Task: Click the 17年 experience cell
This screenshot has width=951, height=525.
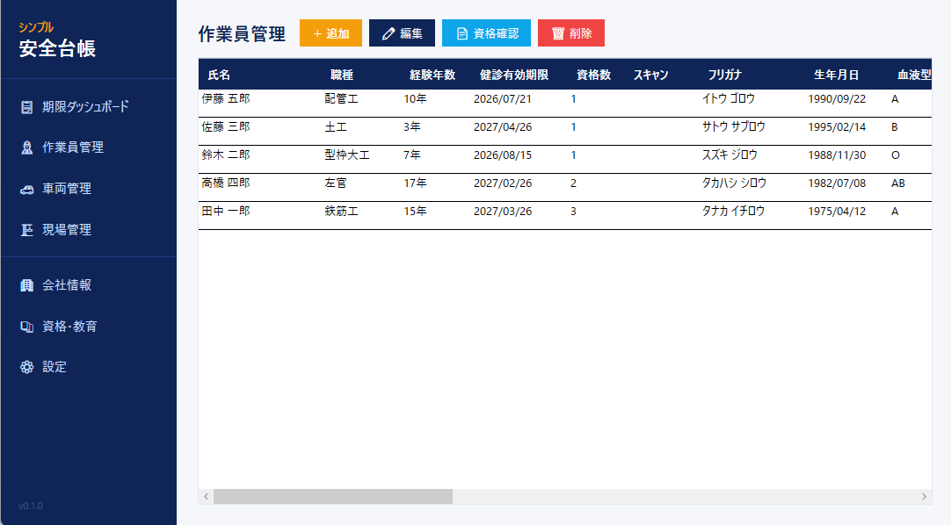Action: tap(416, 183)
